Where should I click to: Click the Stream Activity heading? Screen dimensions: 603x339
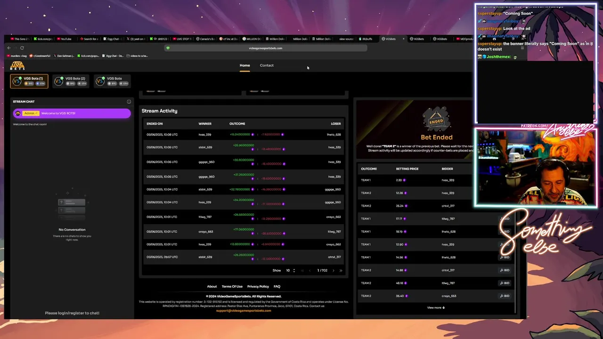click(x=159, y=111)
